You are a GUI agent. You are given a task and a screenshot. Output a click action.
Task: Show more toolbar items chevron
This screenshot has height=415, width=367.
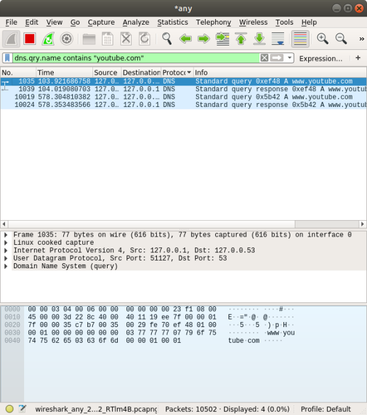click(361, 39)
